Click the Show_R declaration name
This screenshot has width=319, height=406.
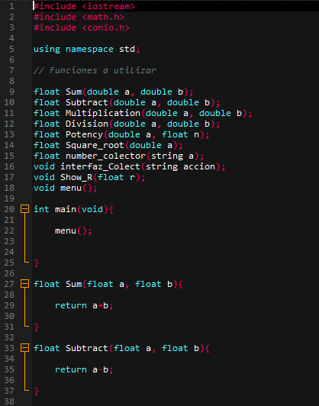76,177
